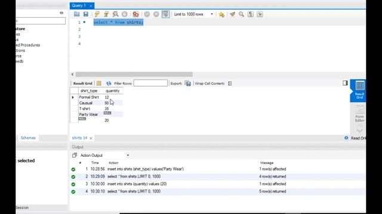Toggle the right side panel icon

click(x=345, y=83)
